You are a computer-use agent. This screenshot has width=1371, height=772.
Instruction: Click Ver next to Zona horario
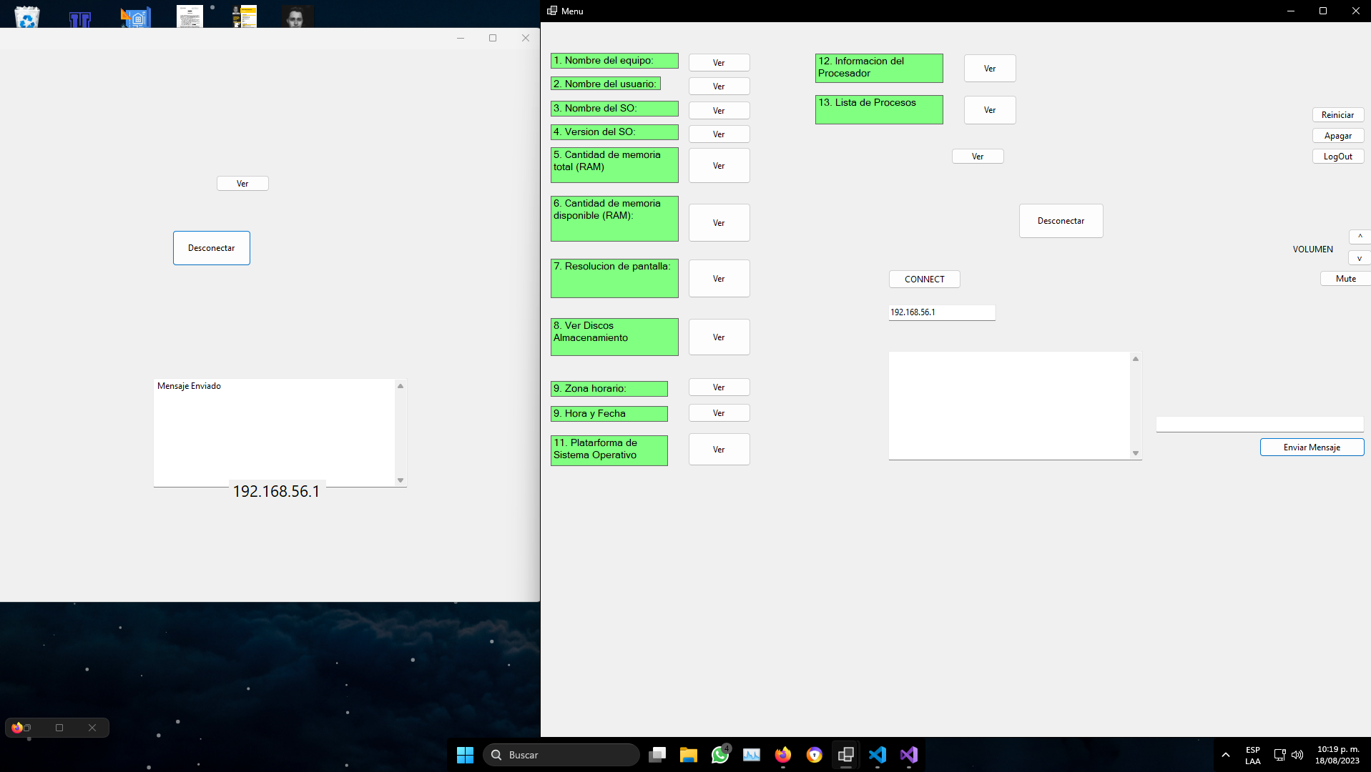(719, 387)
